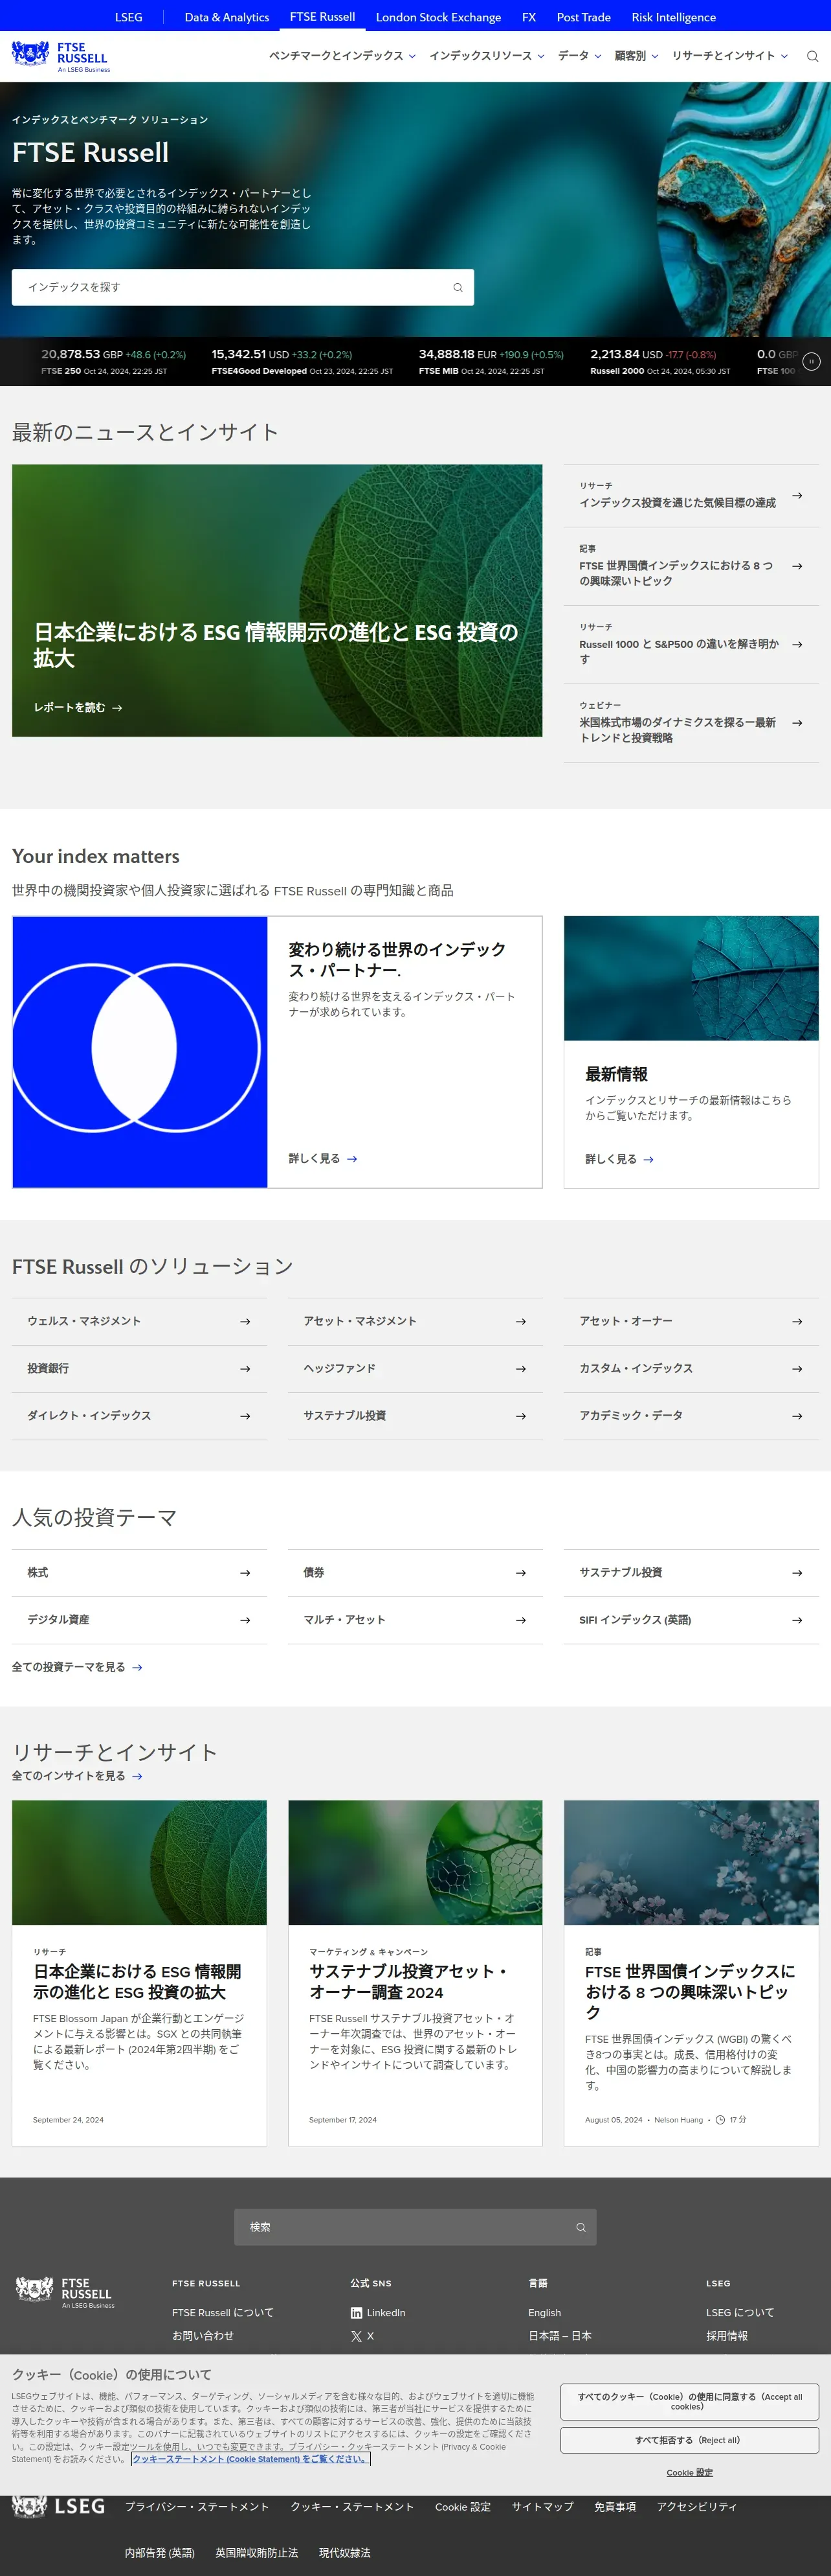Open arrow for 米国株式市場 webinar item
Viewport: 831px width, 2576px height.
tap(797, 722)
